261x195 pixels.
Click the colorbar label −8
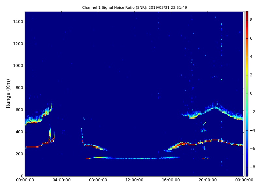(253, 167)
